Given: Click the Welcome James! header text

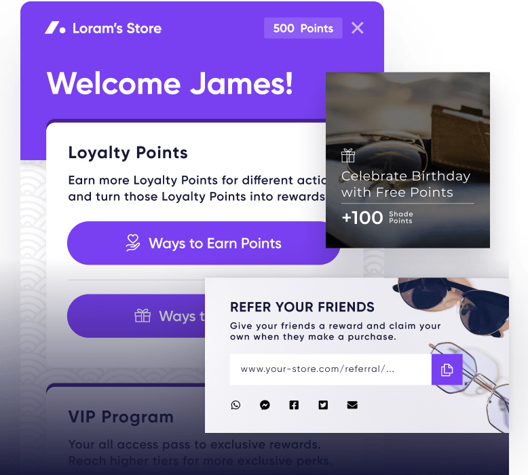Looking at the screenshot, I should pos(170,83).
